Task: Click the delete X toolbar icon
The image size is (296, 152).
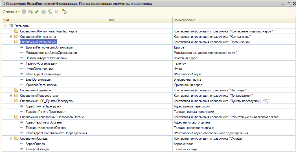Action: point(56,12)
